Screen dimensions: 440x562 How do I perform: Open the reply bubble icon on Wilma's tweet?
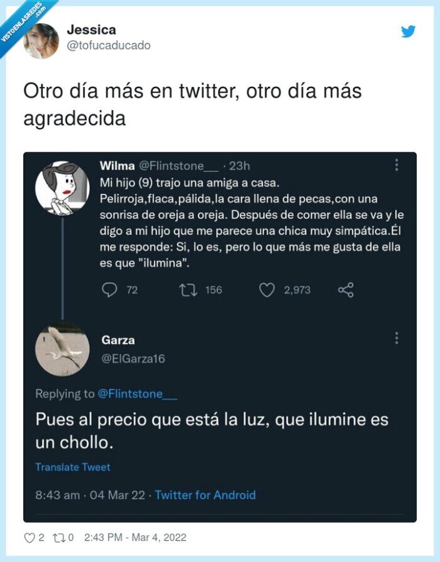pyautogui.click(x=110, y=290)
